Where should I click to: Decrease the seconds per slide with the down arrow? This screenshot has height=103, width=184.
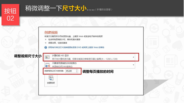77,72
